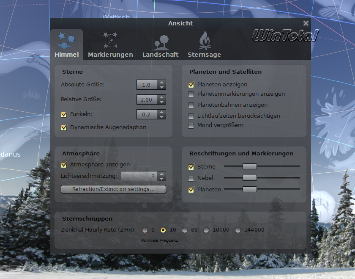Decrease Relative Größe with down arrow
Image resolution: width=355 pixels, height=279 pixels.
click(161, 102)
